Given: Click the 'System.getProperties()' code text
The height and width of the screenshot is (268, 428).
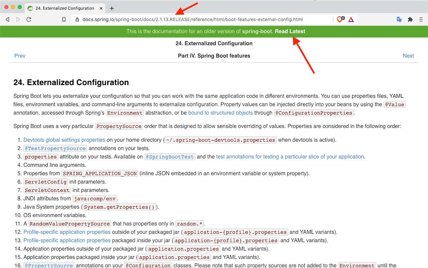Looking at the screenshot, I should coord(119,207).
